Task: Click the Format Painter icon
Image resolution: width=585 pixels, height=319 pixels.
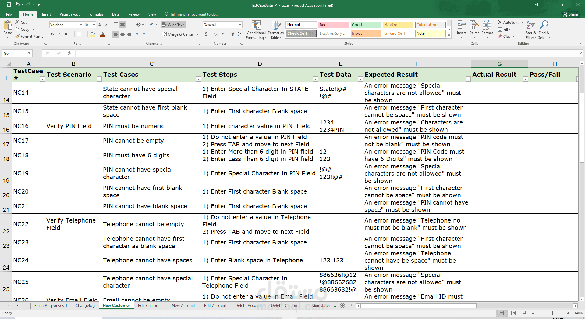Action: tap(18, 36)
